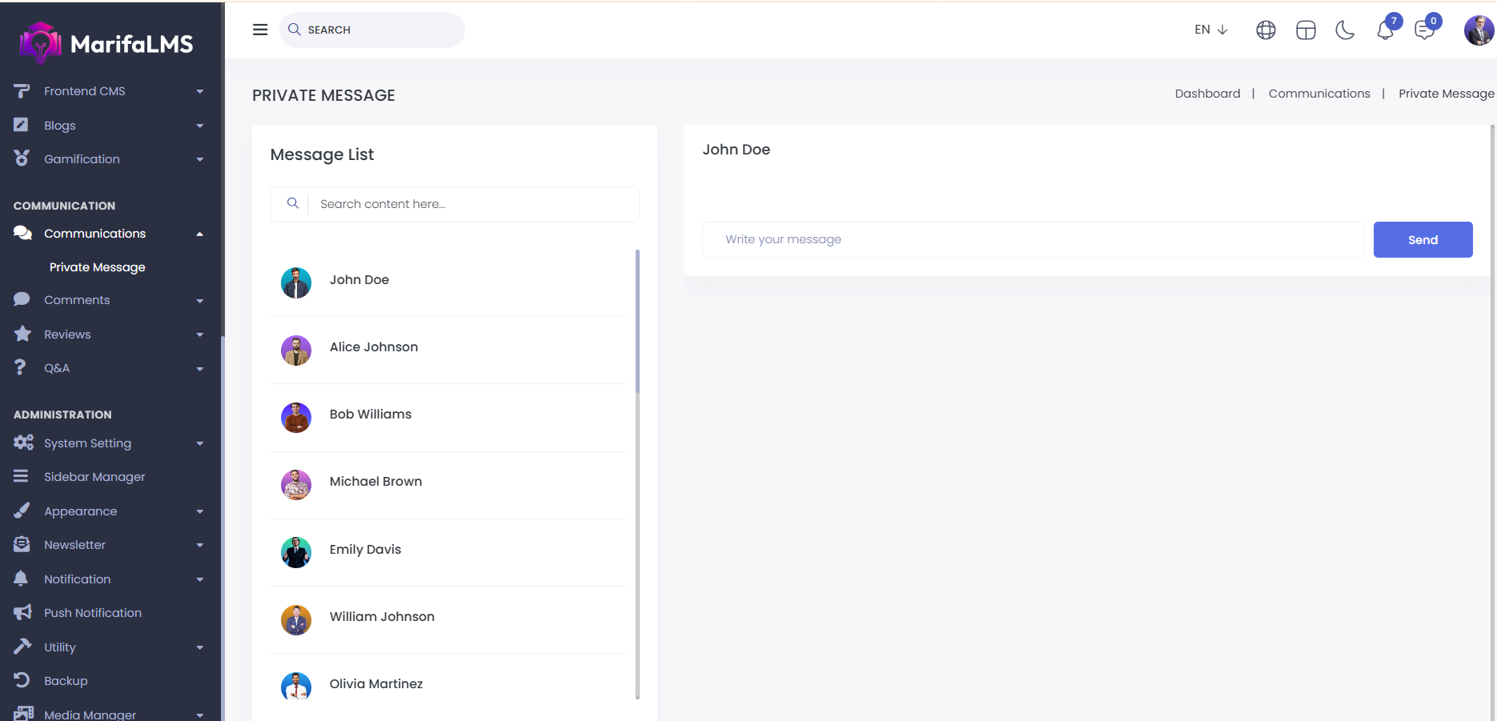Open the user profile avatar
1497x721 pixels.
tap(1478, 30)
